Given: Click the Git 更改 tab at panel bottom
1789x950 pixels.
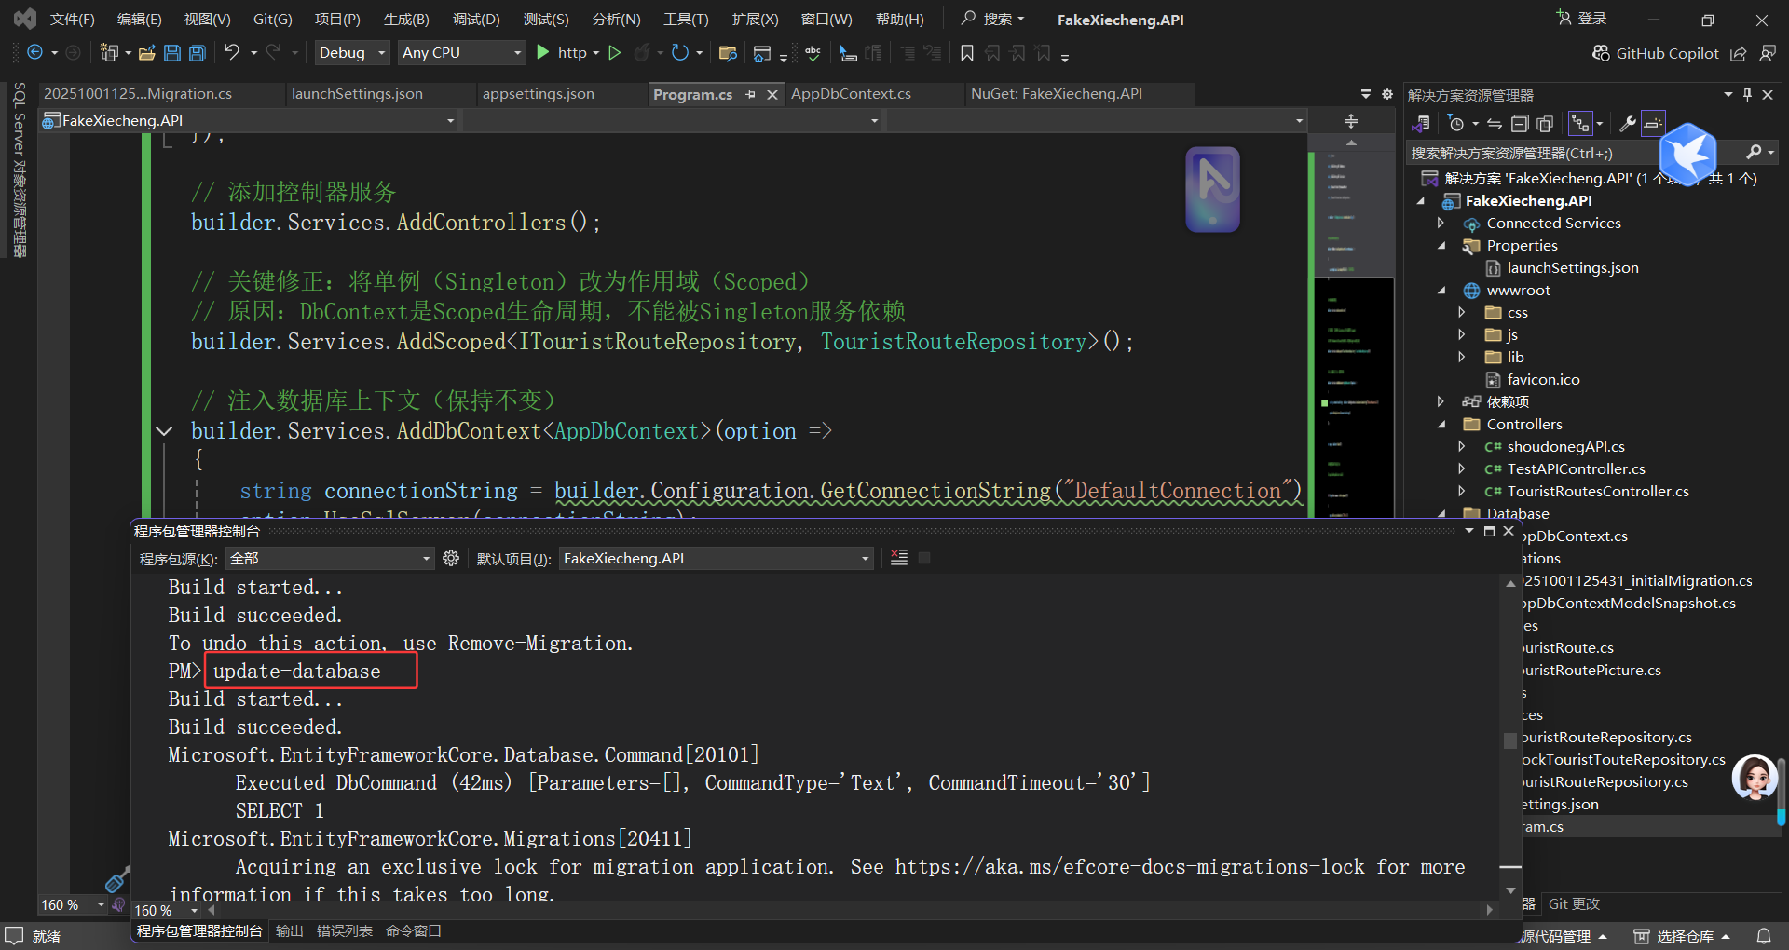Looking at the screenshot, I should 1574,904.
